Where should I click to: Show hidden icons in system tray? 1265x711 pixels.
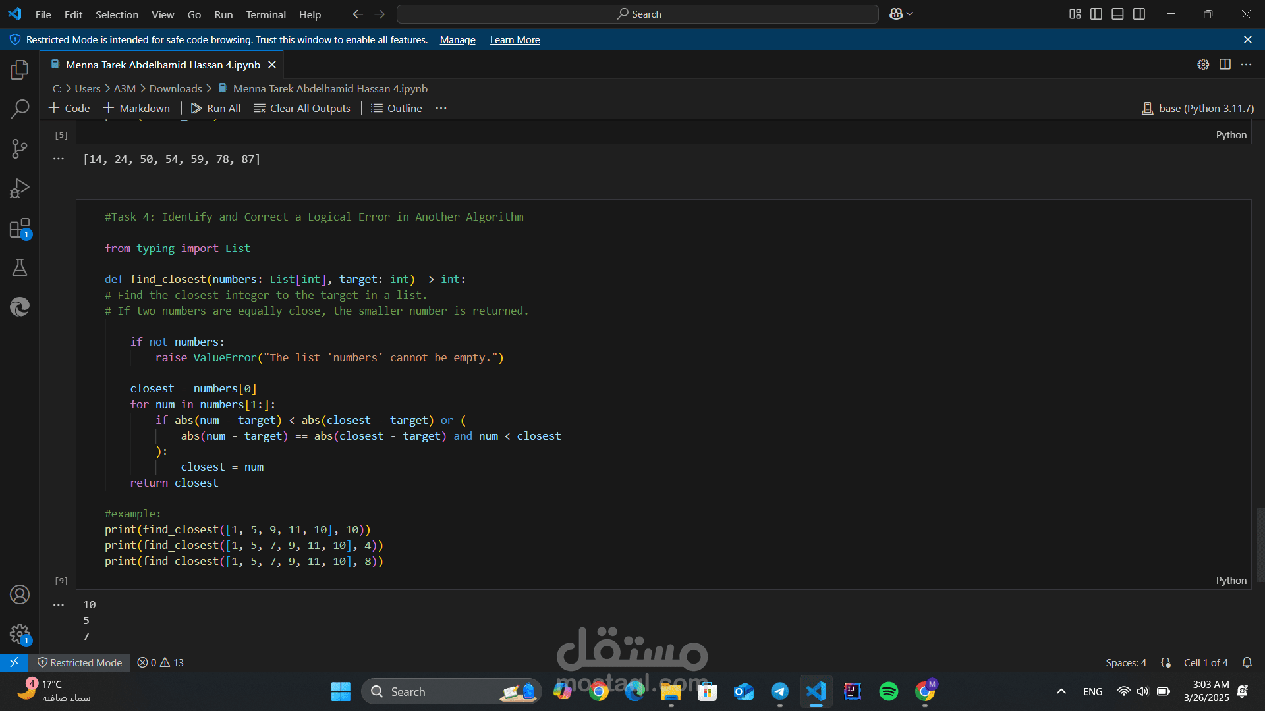pyautogui.click(x=1061, y=691)
